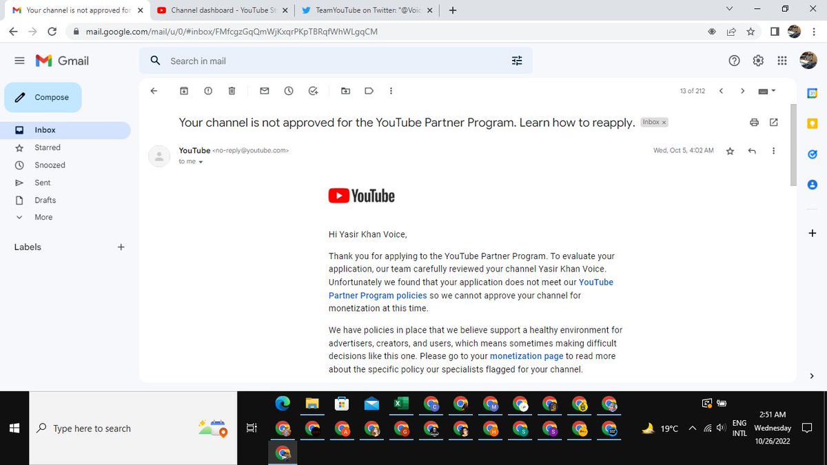827x465 pixels.
Task: Open Chrome tab search chevron
Action: 730,9
